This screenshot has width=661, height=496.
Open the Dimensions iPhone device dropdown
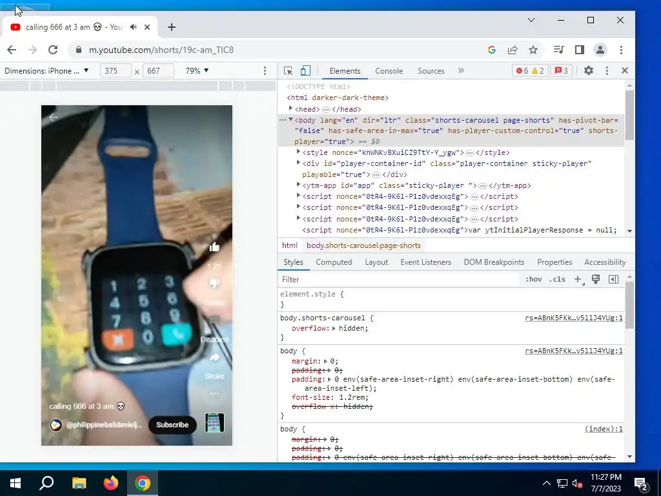click(x=46, y=71)
